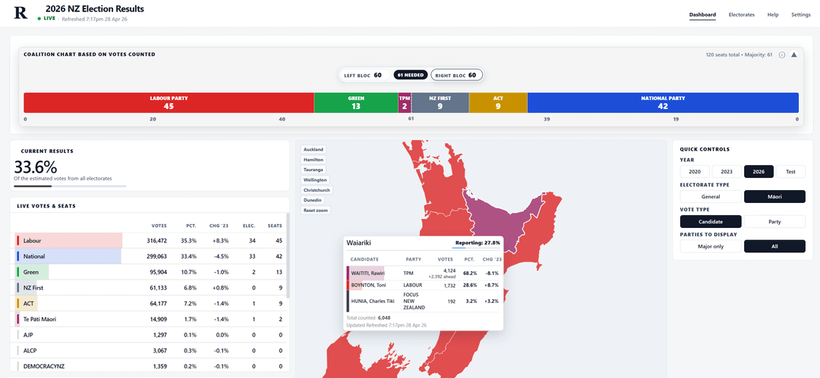Click the Reset zoom button
Viewport: 820px width, 378px height.
(x=316, y=210)
